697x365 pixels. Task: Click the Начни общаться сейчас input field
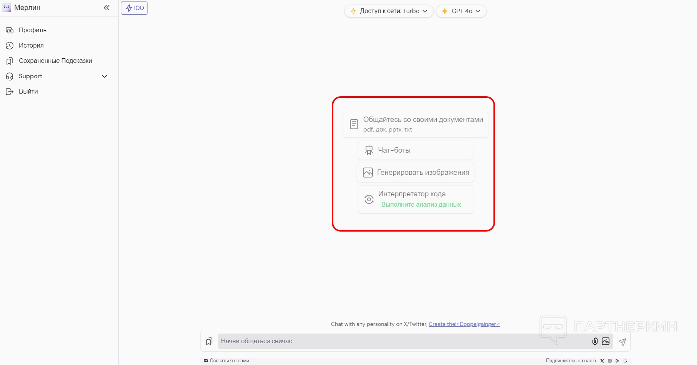click(403, 341)
